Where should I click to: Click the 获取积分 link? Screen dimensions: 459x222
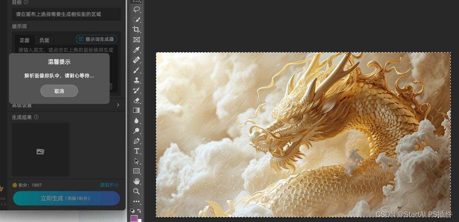tap(110, 185)
